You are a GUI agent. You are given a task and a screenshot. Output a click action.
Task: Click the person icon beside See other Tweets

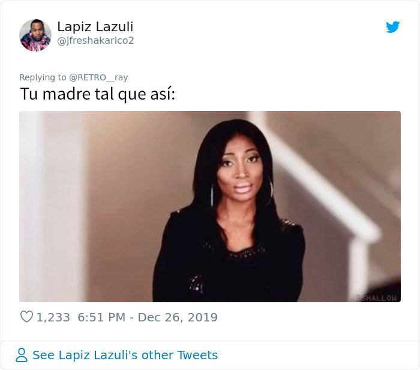[x=22, y=355]
